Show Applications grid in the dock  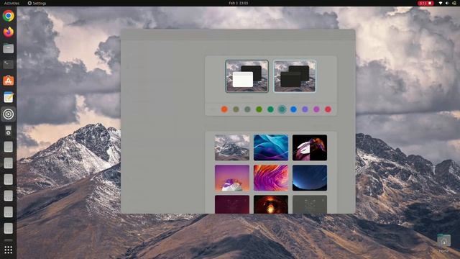[8, 250]
